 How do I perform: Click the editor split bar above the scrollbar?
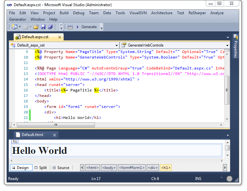click(227, 50)
